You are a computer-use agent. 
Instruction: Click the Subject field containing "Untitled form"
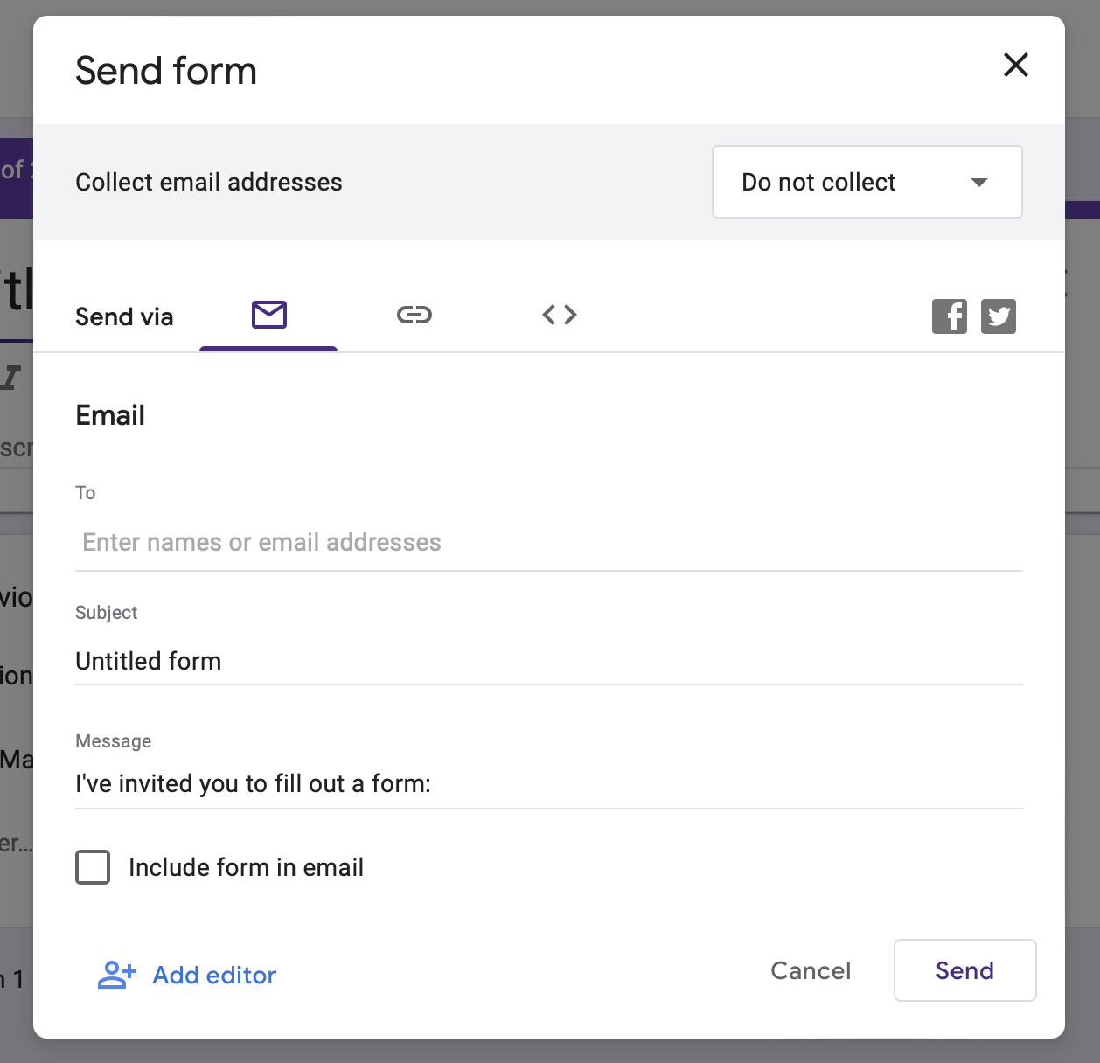point(548,661)
